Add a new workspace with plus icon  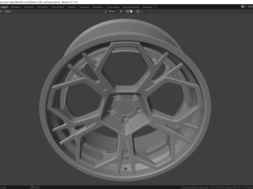pos(155,7)
